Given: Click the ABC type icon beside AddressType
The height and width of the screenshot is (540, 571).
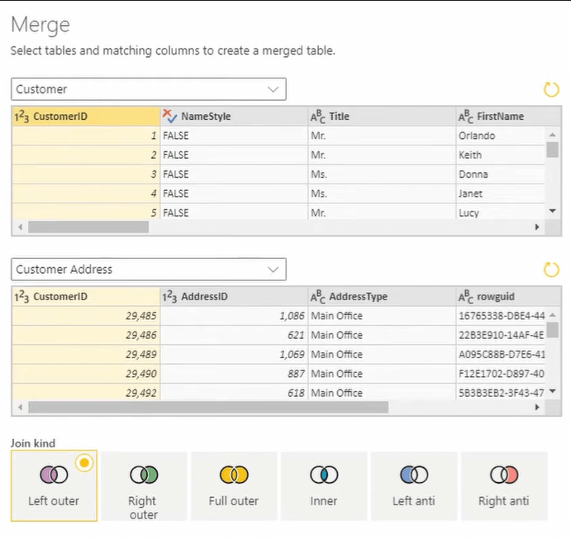Looking at the screenshot, I should click(318, 297).
